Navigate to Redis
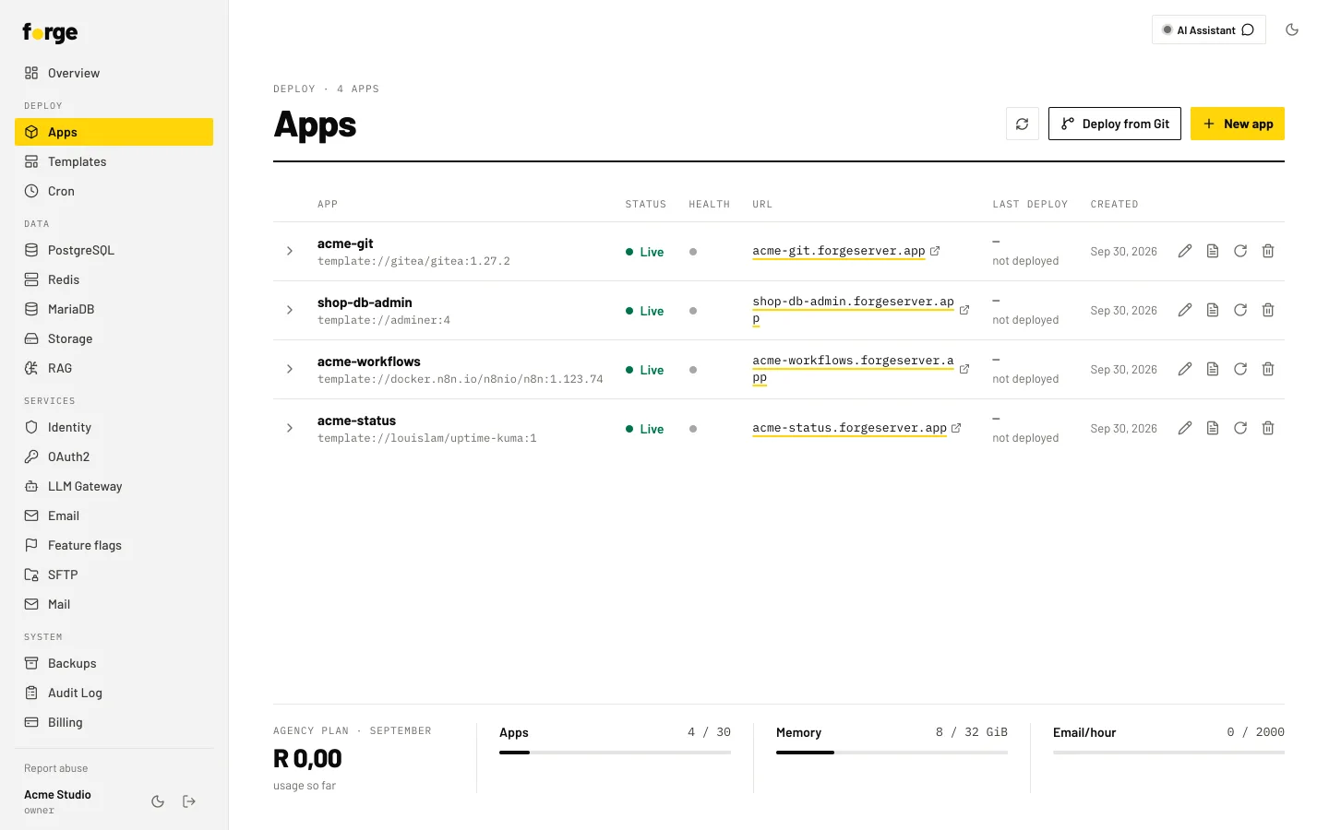This screenshot has width=1329, height=830. coord(114,279)
